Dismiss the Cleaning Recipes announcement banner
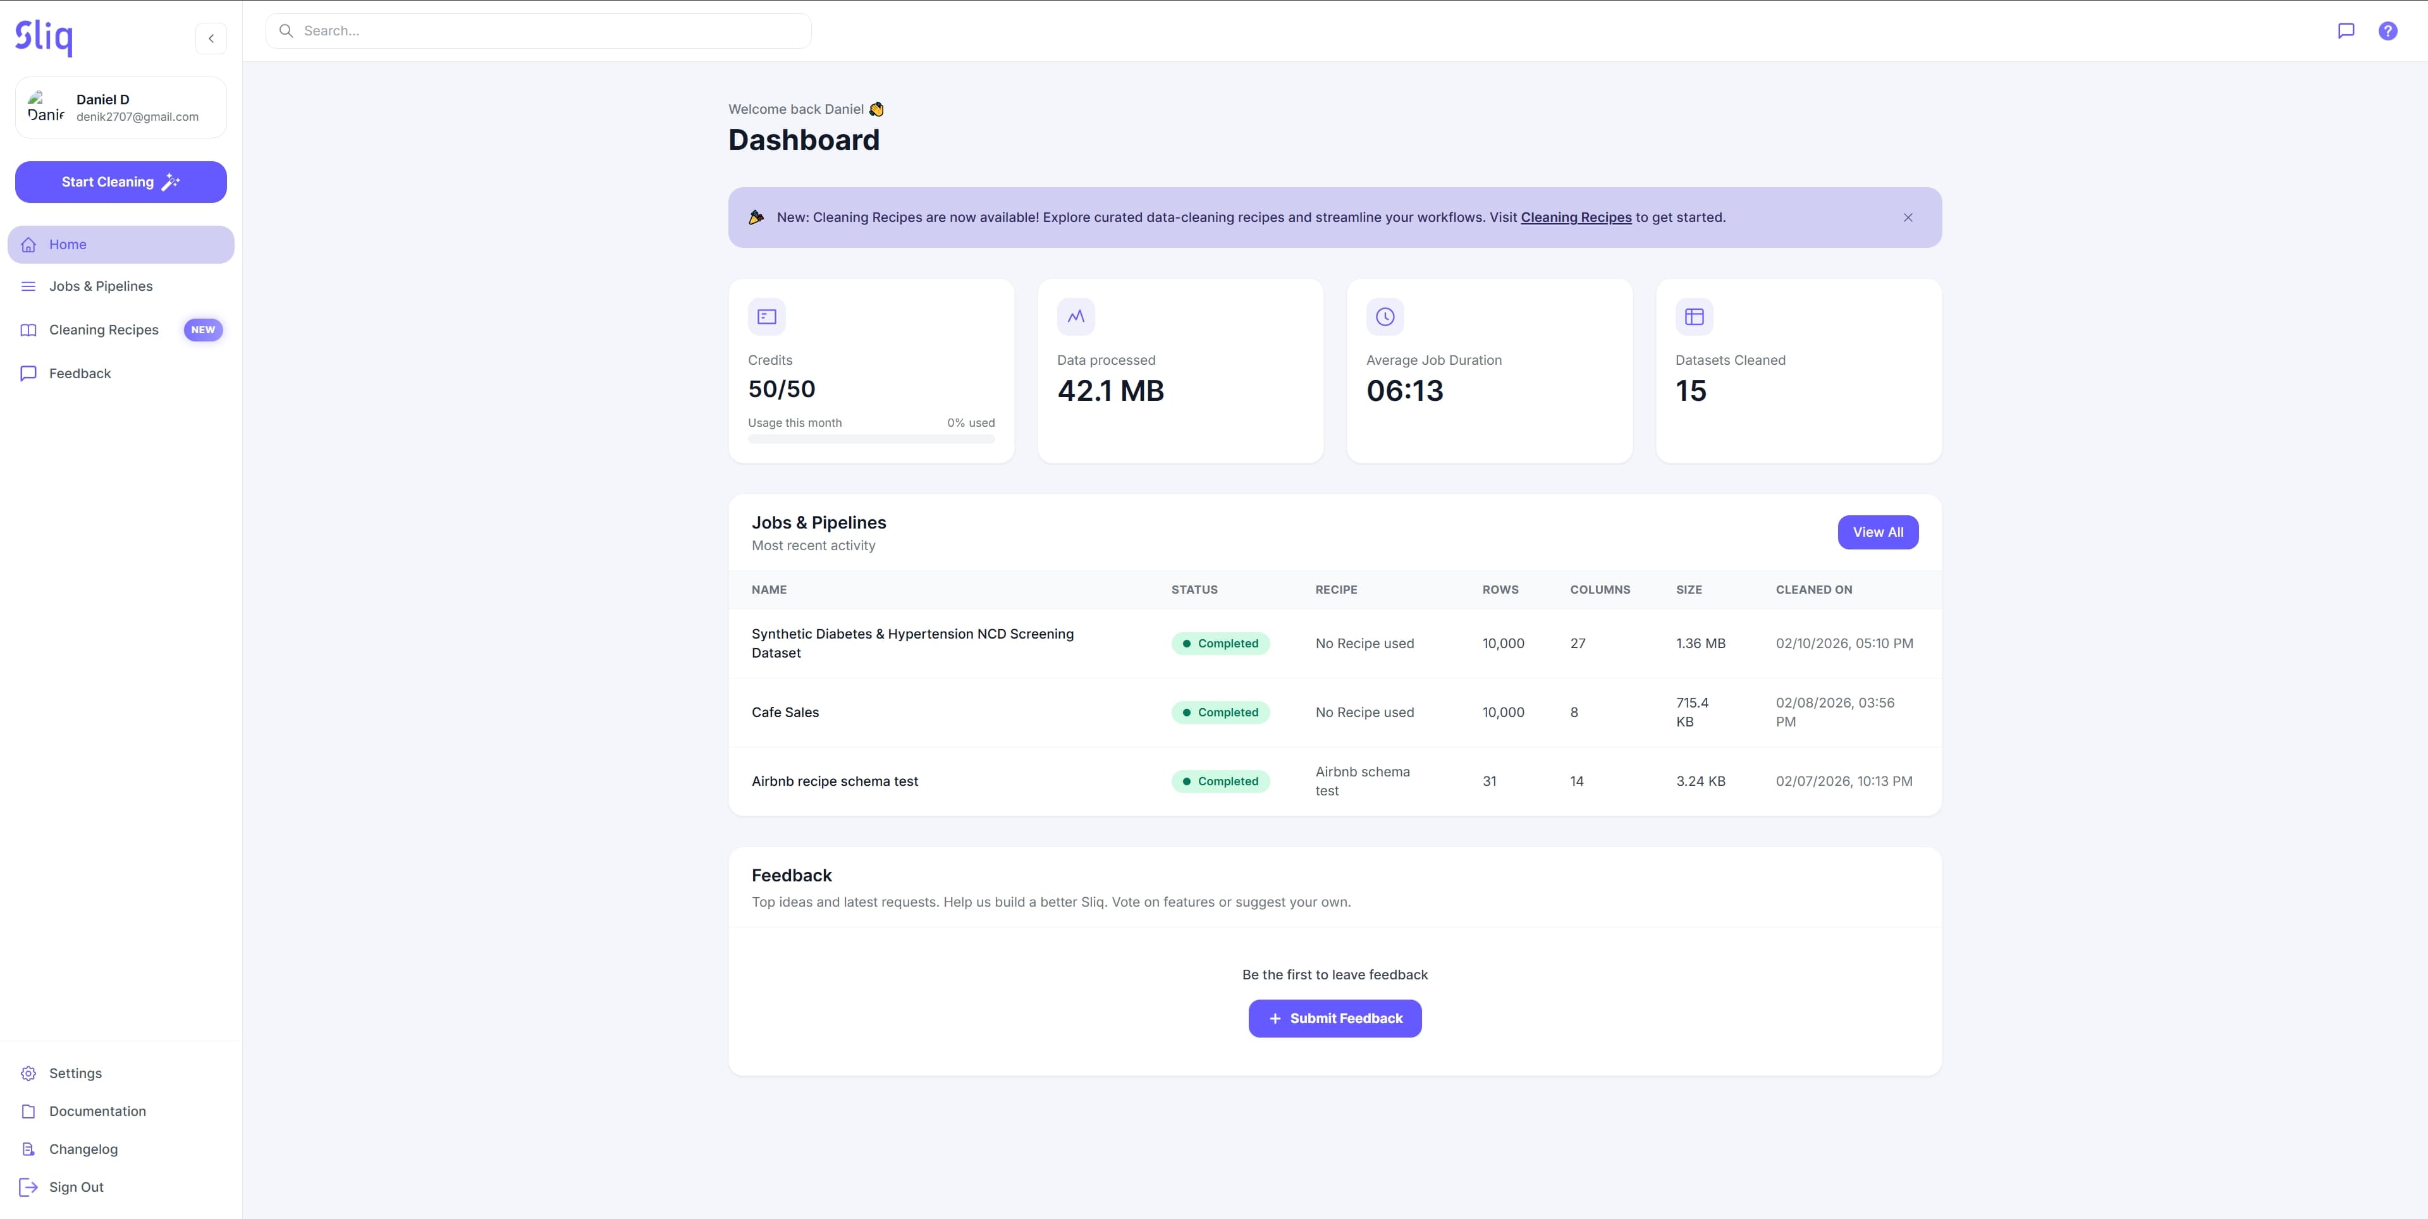Viewport: 2428px width, 1219px height. tap(1908, 217)
